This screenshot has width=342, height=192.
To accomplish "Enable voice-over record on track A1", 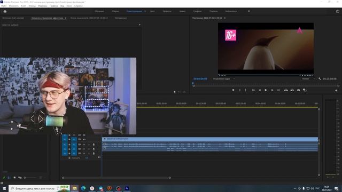I will tap(94, 145).
